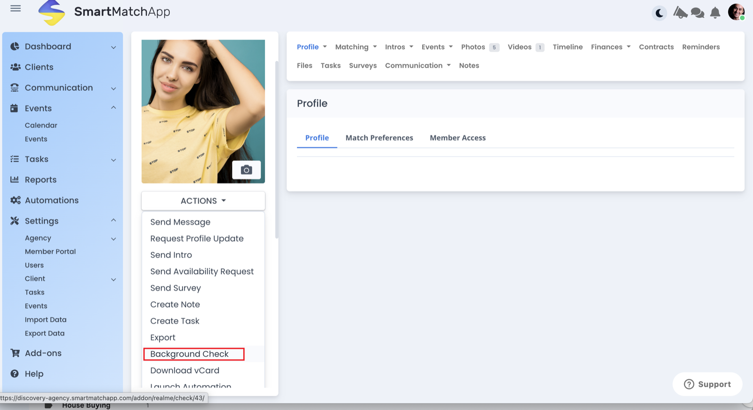Select Background Check from actions menu

click(x=189, y=354)
